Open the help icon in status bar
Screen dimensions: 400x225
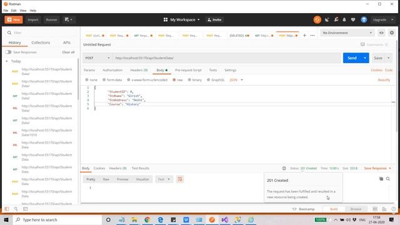(394, 209)
